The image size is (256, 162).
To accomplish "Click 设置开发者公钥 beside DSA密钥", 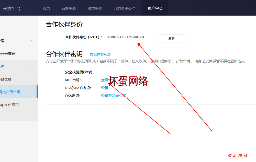I will click(x=114, y=96).
